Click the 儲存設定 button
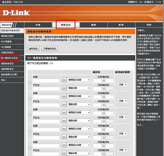The height and width of the screenshot is (156, 164). click(x=33, y=49)
